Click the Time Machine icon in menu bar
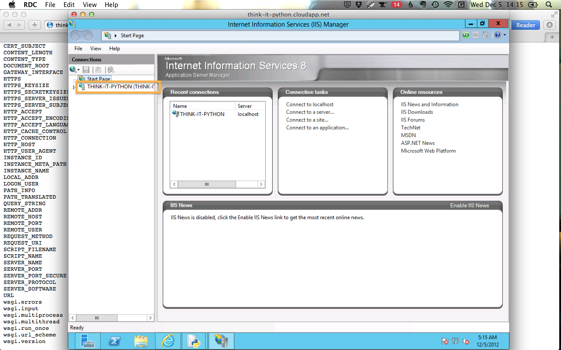This screenshot has height=350, width=561. tap(435, 4)
